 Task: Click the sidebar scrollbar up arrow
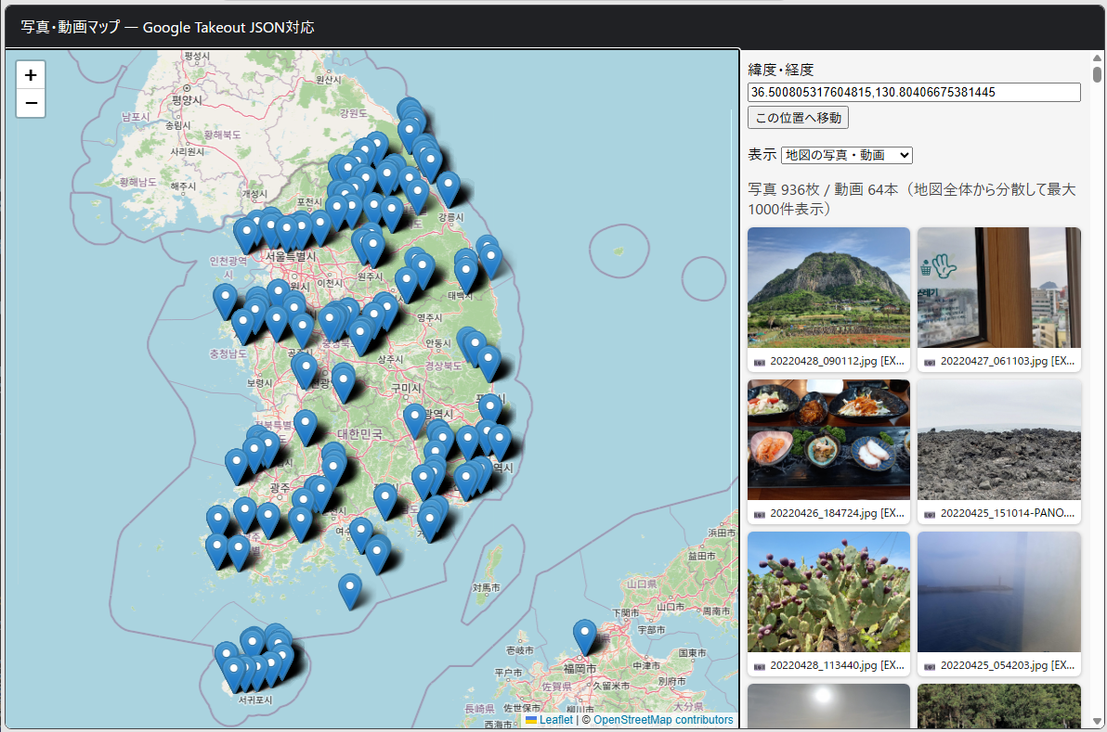pyautogui.click(x=1097, y=58)
